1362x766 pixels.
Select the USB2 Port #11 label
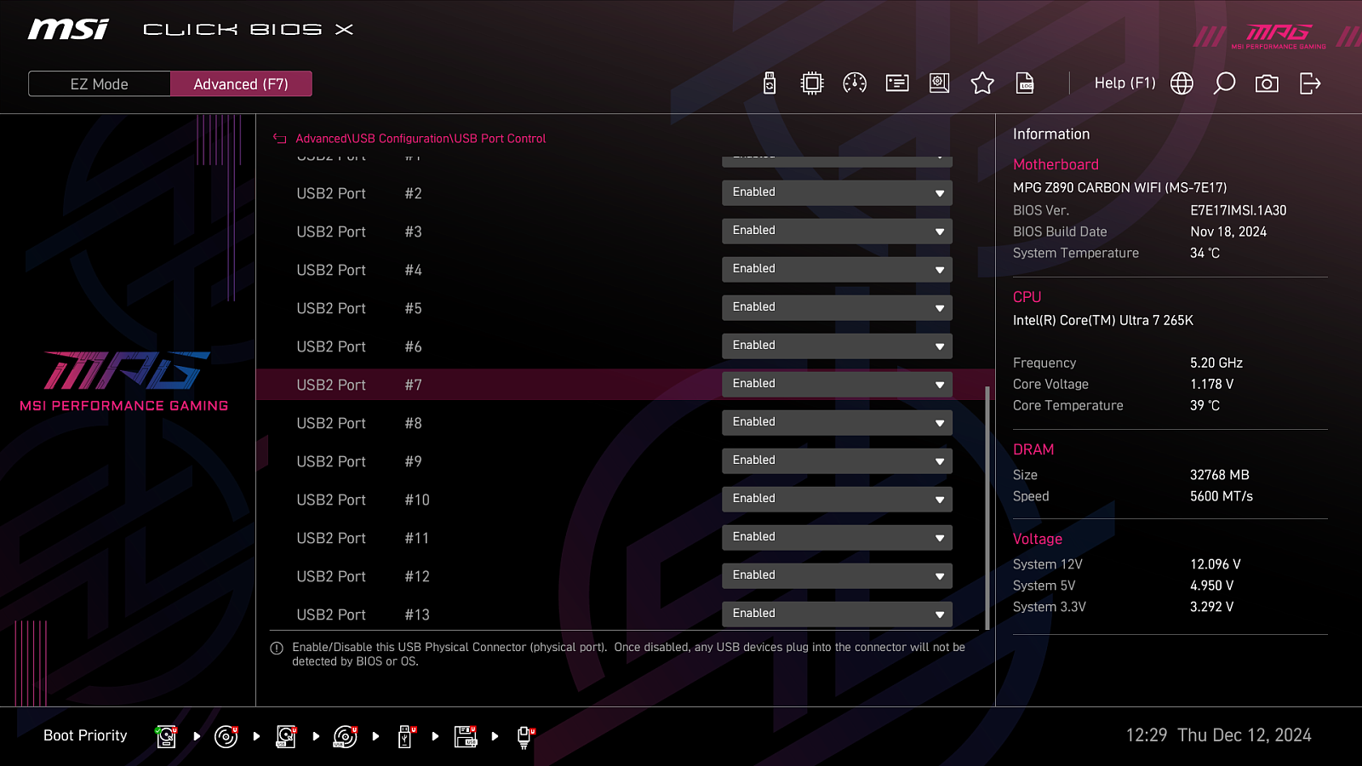click(x=363, y=539)
